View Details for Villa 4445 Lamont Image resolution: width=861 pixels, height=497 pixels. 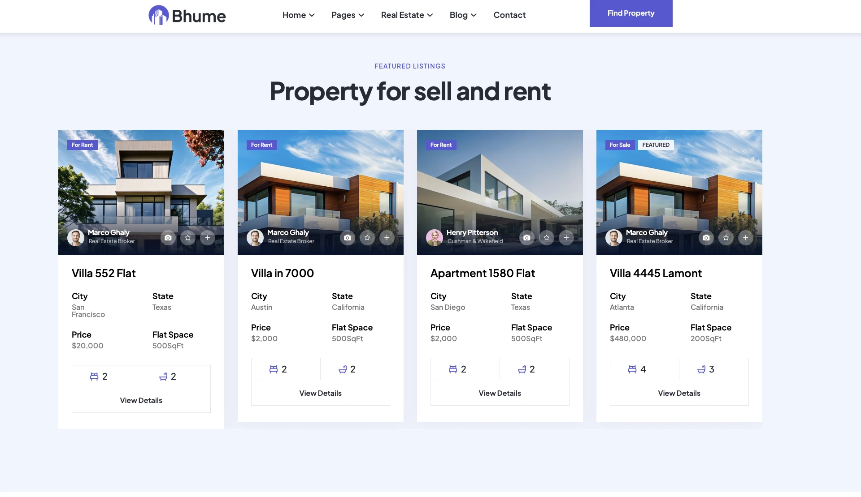tap(679, 393)
